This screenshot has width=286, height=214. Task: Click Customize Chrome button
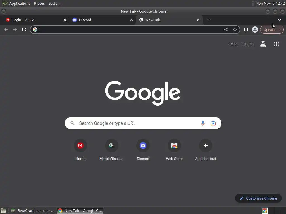[x=258, y=198]
